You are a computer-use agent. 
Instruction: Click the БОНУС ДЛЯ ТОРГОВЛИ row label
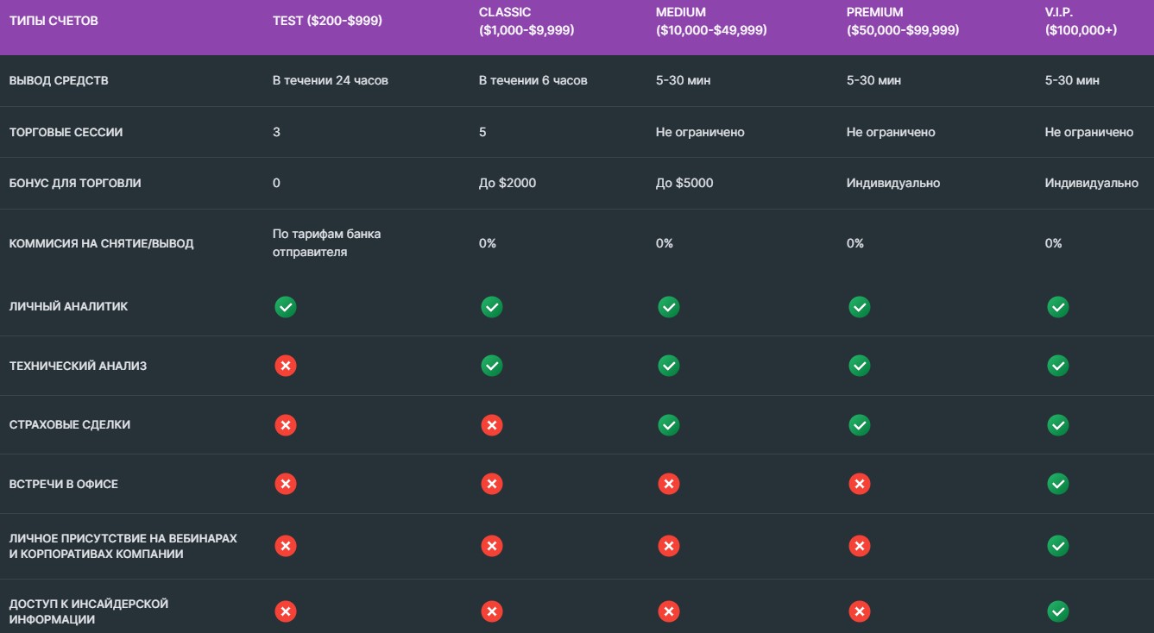pyautogui.click(x=75, y=183)
